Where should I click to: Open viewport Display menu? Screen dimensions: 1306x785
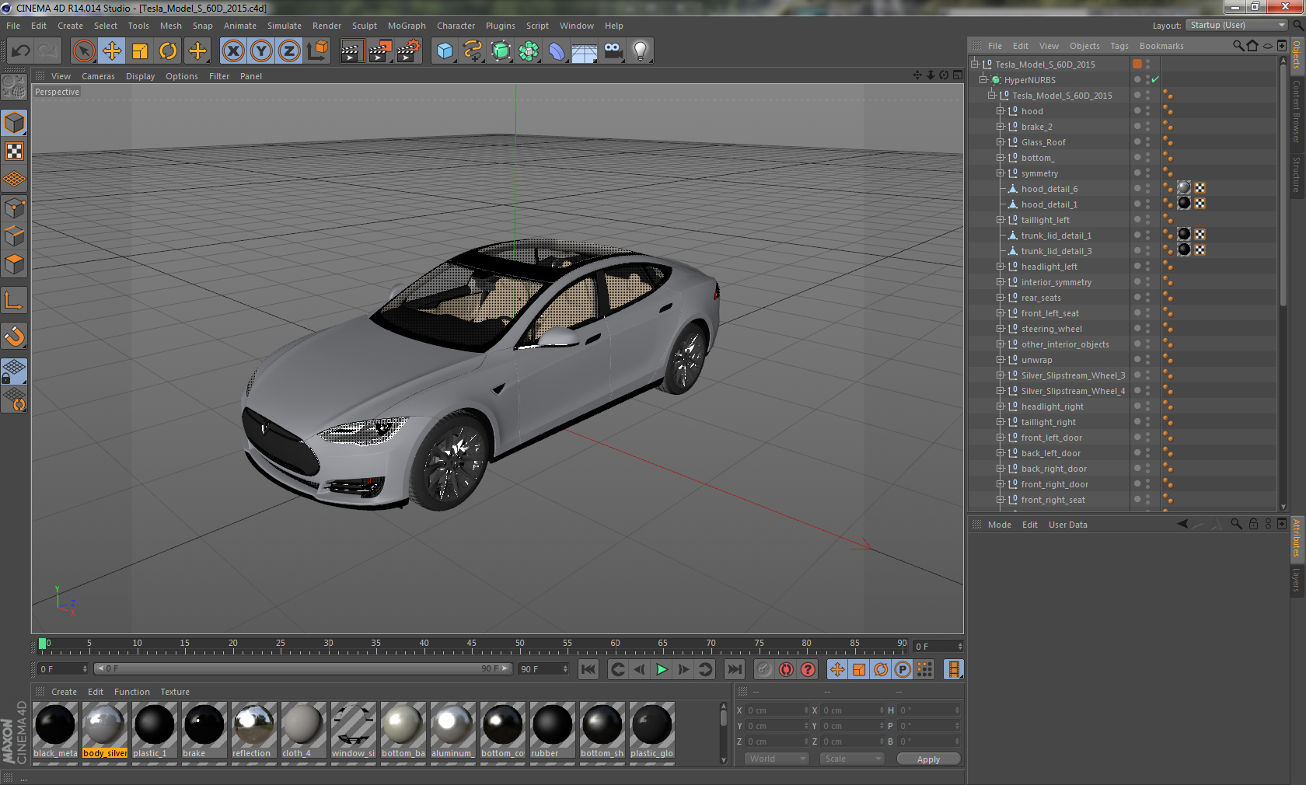(x=140, y=76)
